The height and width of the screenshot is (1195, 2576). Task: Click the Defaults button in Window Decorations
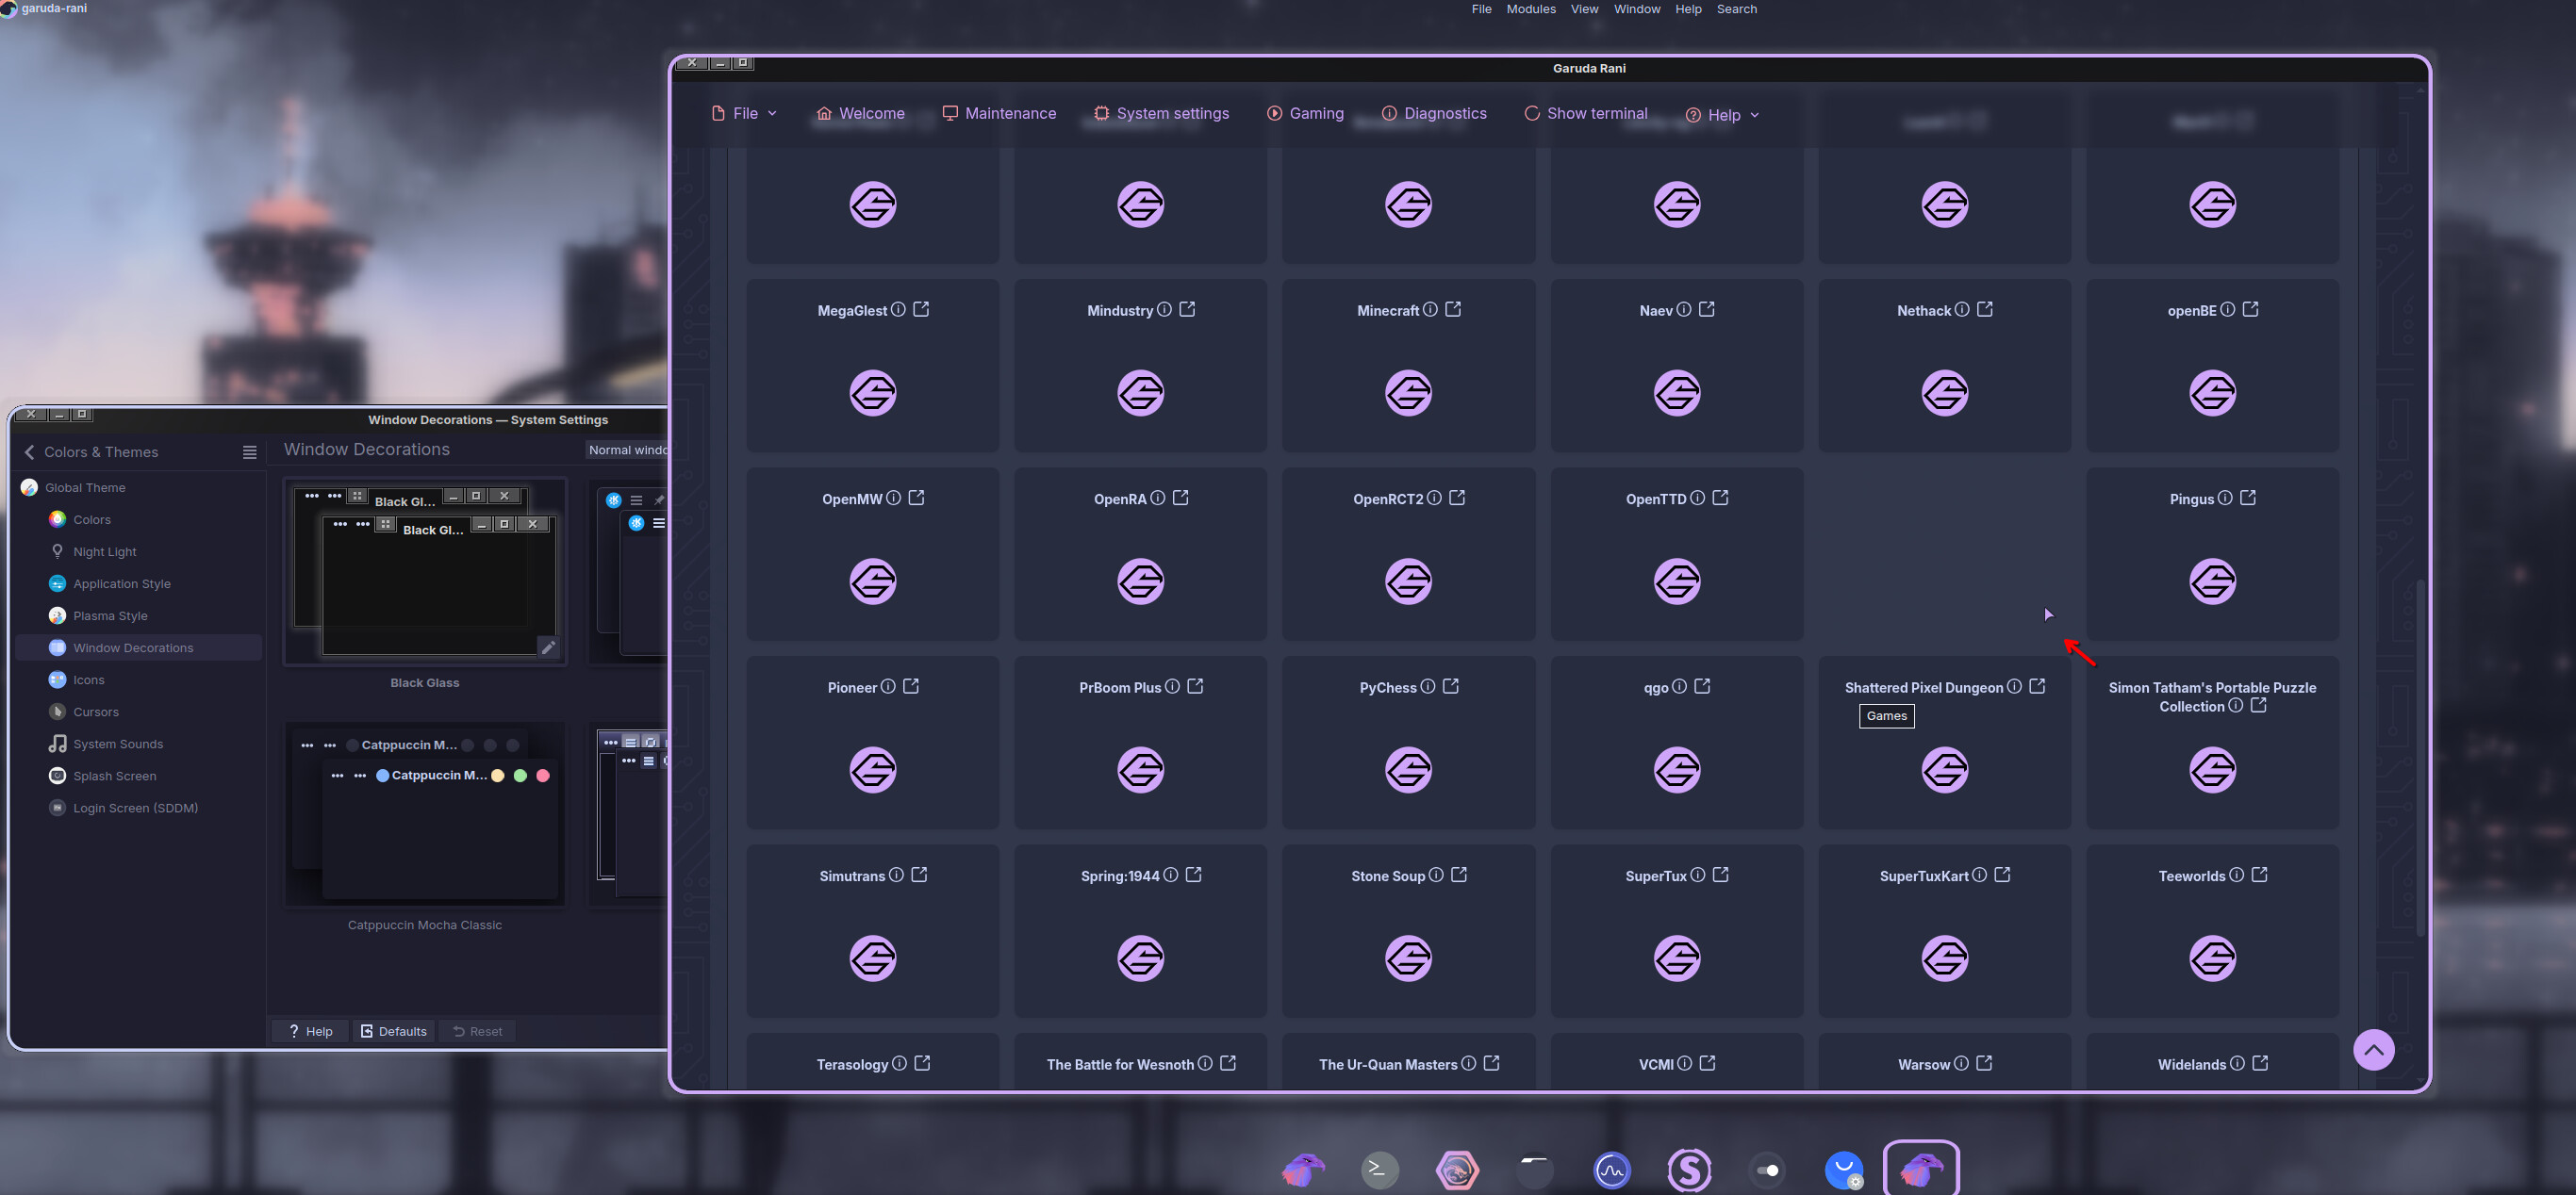point(394,1031)
